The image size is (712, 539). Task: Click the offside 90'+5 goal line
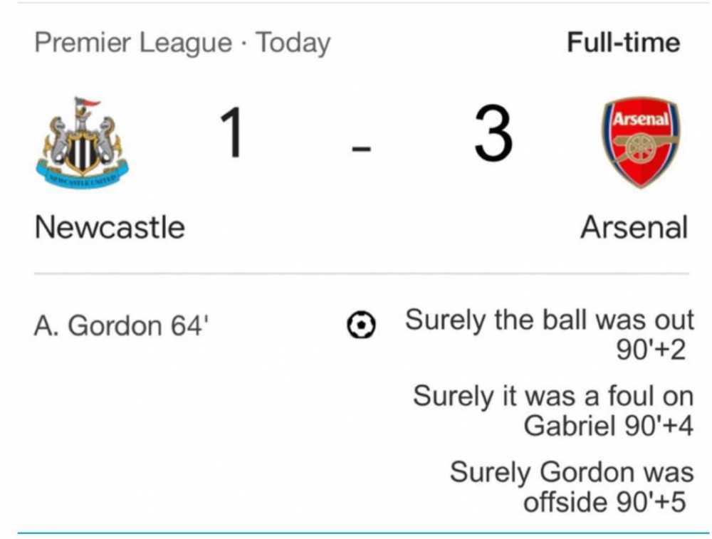tap(604, 502)
